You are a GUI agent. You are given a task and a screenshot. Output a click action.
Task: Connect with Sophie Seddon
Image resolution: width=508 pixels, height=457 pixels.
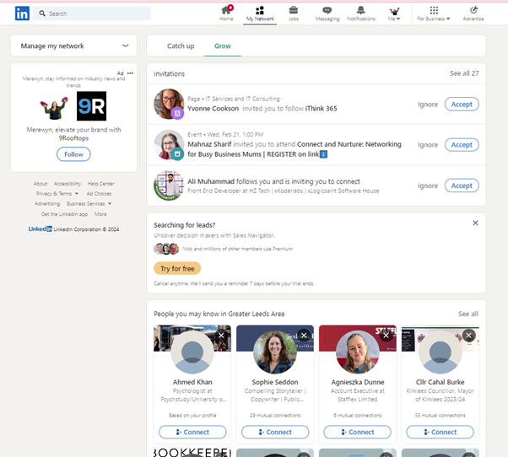tap(275, 432)
